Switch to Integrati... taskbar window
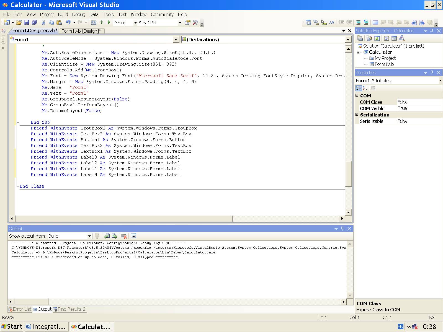The height and width of the screenshot is (332, 443). 46,327
